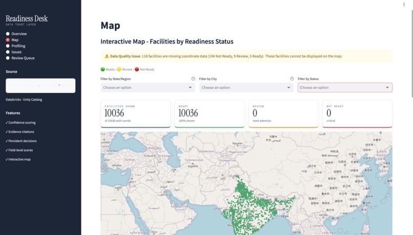413x235 pixels.
Task: Click the Readiness Desk logo title
Action: (27, 18)
